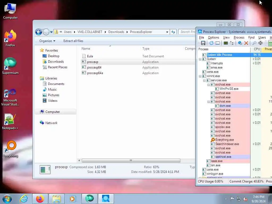Toggle lower pane icon in Process Explorer toolbar

(218, 43)
